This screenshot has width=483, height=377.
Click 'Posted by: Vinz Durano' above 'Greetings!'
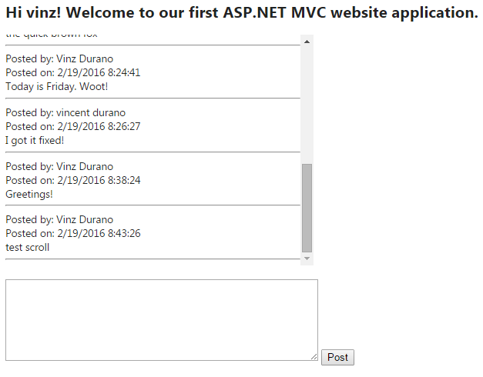click(x=59, y=166)
